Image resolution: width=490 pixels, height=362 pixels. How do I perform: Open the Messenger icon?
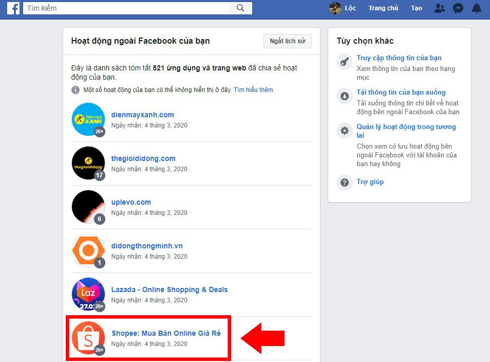tap(458, 8)
